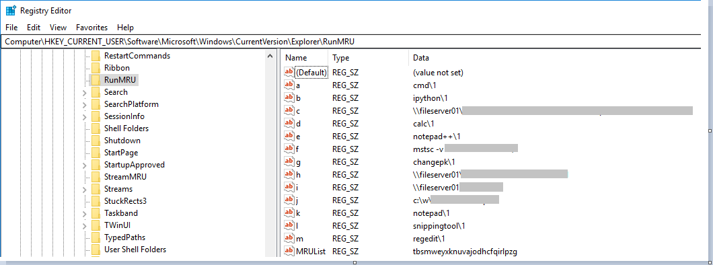Click the data cell 'ipython\1'

click(430, 98)
